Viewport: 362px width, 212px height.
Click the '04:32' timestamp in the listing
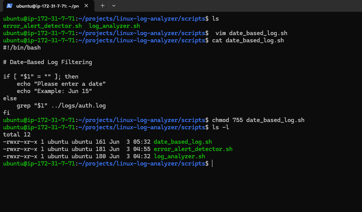[142, 156]
